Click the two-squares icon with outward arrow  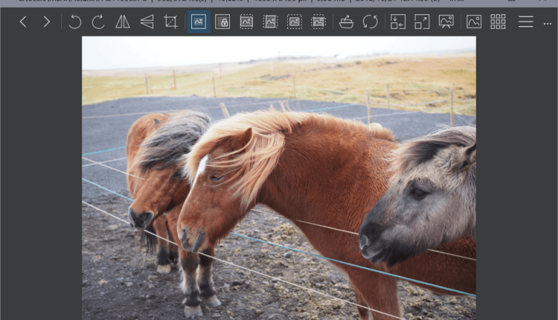pyautogui.click(x=422, y=22)
